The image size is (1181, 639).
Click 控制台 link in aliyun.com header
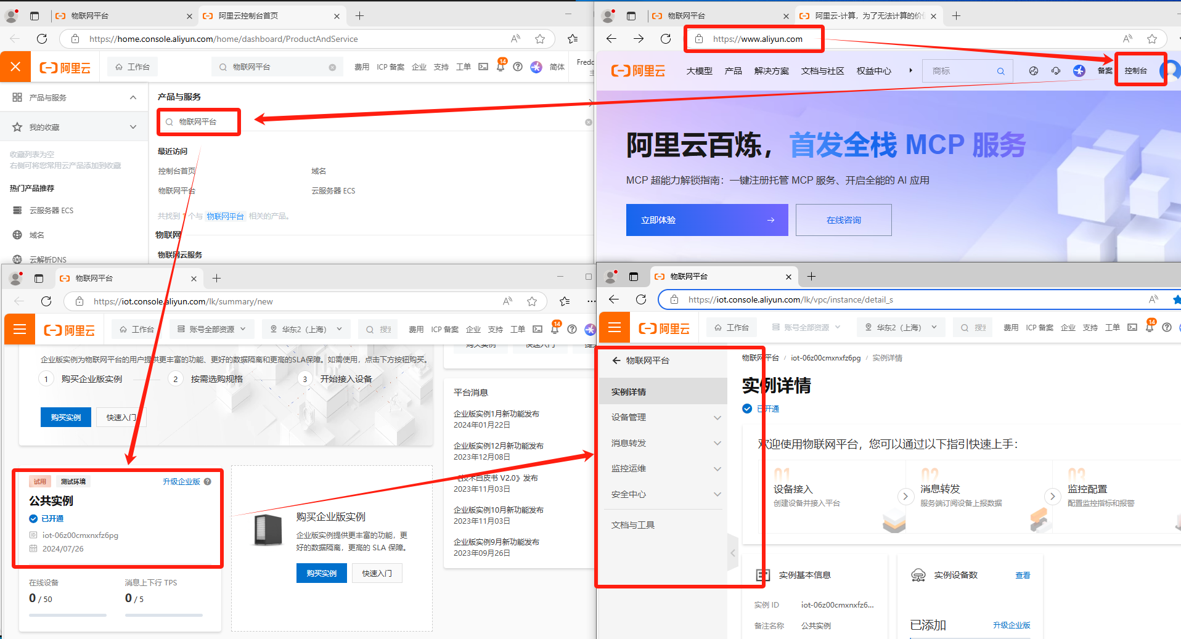pyautogui.click(x=1135, y=71)
